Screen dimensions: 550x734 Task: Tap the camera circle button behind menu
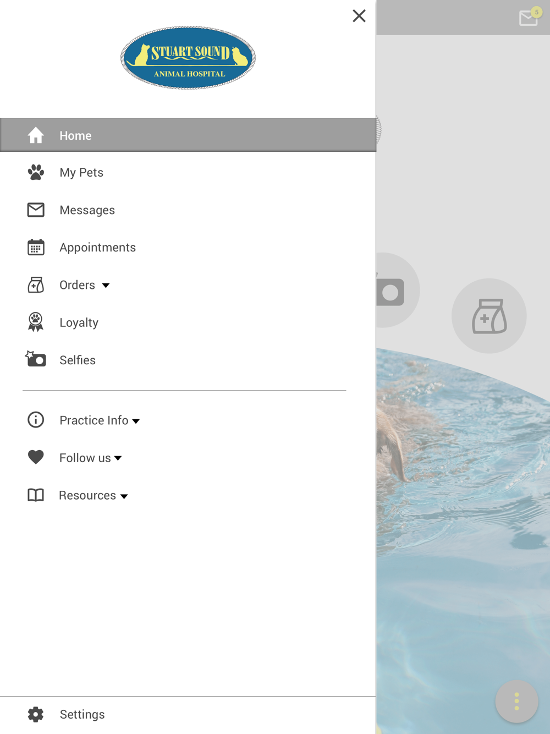coord(397,291)
